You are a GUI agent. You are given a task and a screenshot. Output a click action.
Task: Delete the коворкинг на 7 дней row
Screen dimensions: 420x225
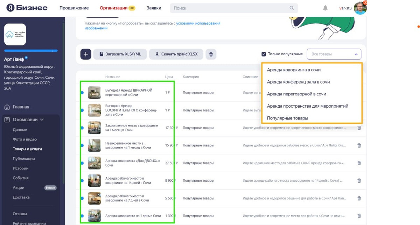click(359, 198)
